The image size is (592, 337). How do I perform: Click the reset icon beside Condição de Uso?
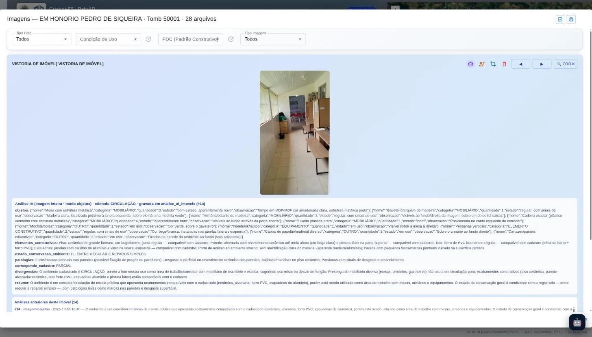[x=148, y=39]
